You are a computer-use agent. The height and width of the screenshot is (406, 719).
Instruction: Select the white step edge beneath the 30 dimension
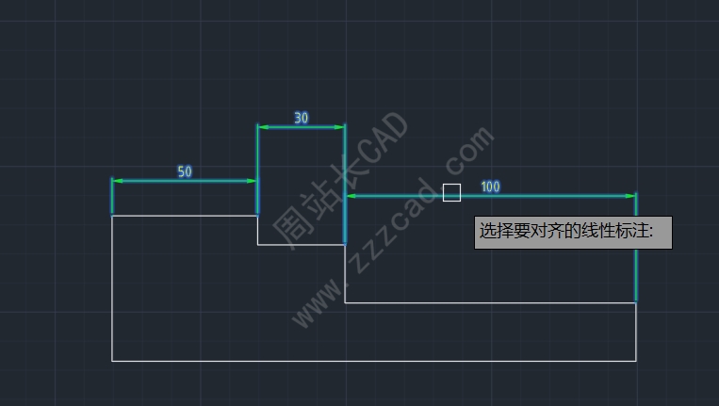[x=302, y=245]
